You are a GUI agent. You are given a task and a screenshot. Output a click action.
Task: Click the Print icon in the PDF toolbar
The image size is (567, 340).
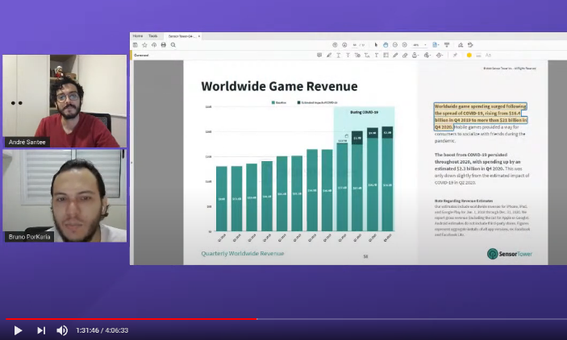point(164,45)
